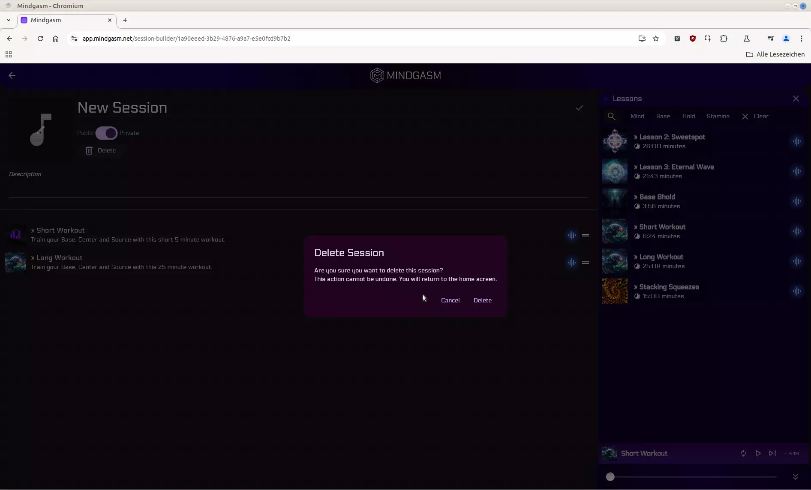Bookmark this page with the star icon
The width and height of the screenshot is (811, 490).
point(656,39)
